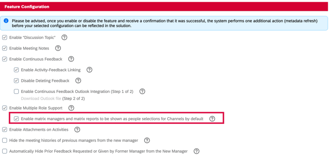Check hide meeting histories of previous managers
Image resolution: width=332 pixels, height=156 pixels.
(x=5, y=140)
